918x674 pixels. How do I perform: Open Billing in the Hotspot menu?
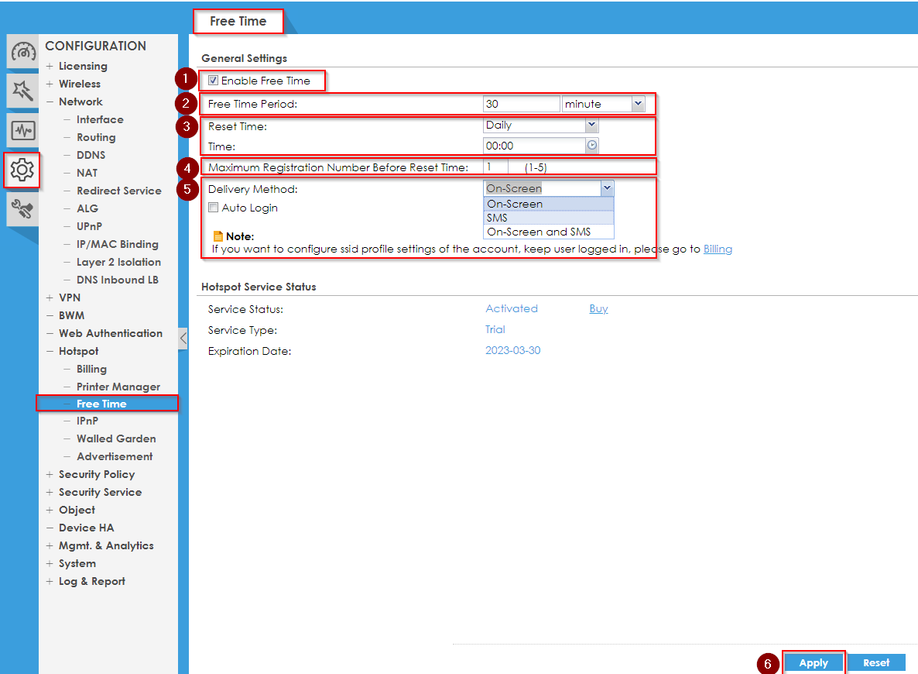91,369
